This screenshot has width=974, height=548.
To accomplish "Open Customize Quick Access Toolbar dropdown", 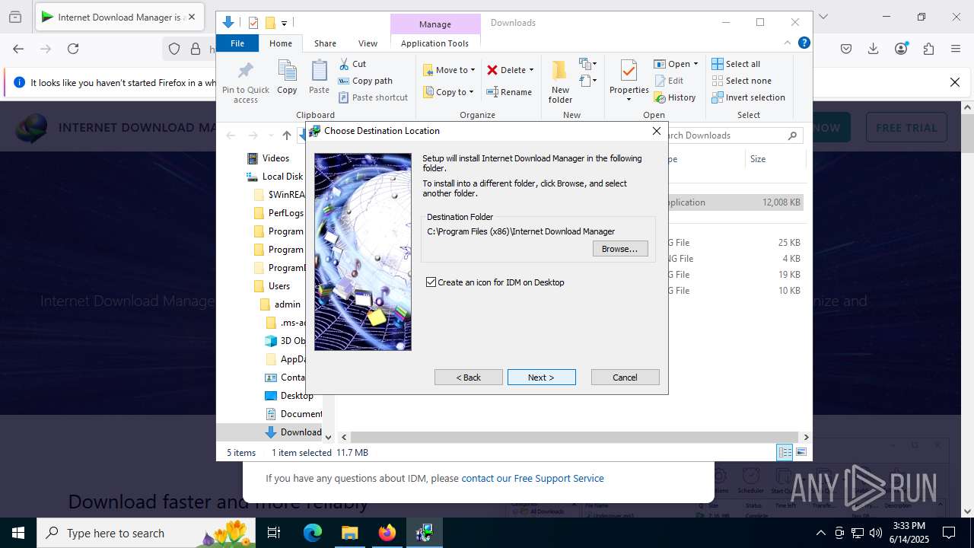I will 284,24.
